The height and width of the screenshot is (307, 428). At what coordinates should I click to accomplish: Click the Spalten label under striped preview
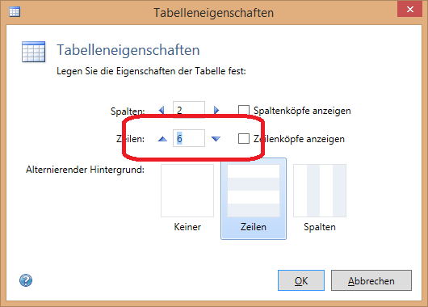[x=320, y=227]
